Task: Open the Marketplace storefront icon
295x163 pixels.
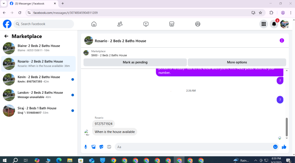Action: 172,24
